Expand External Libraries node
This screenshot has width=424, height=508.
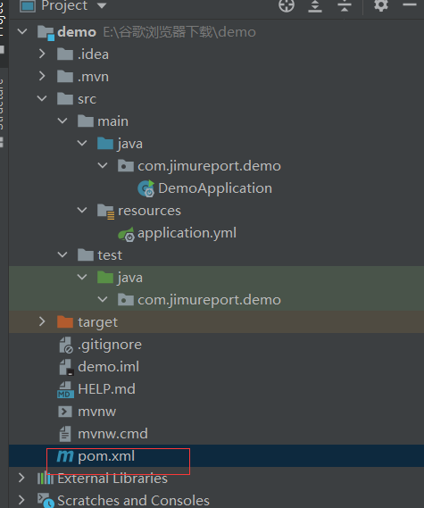pyautogui.click(x=21, y=478)
